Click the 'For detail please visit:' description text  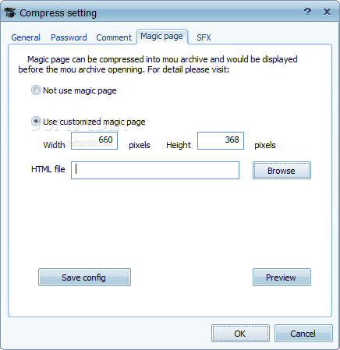[x=188, y=69]
